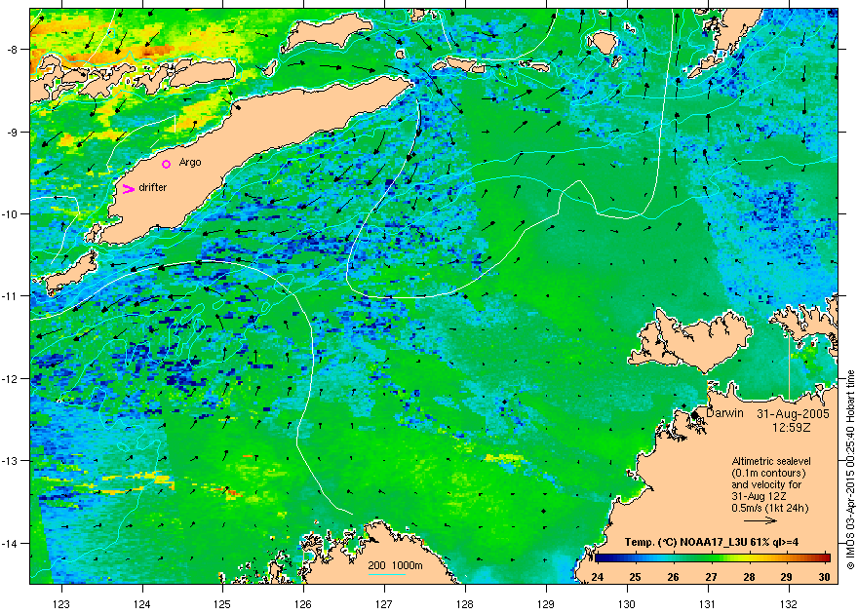Click the '(0.1m contours)' legend line
This screenshot has height=614, width=858.
(x=768, y=474)
